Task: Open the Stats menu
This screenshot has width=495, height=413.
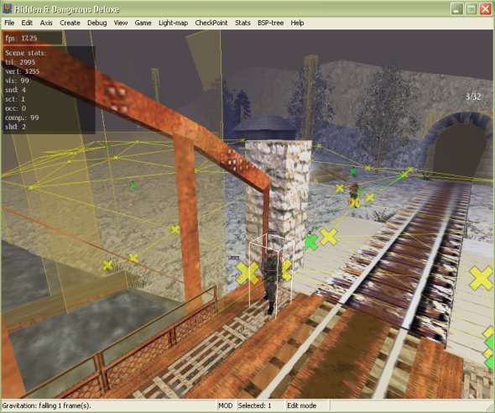Action: coord(242,23)
